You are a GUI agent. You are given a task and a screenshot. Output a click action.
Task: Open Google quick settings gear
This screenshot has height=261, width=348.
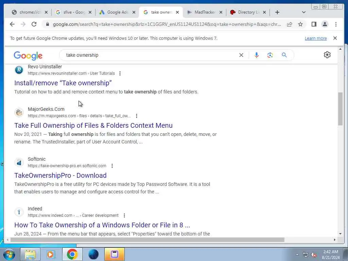click(x=327, y=55)
